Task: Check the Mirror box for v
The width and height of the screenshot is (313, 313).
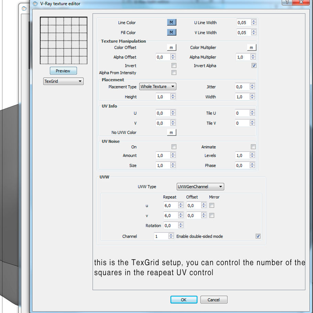Action: pos(212,215)
